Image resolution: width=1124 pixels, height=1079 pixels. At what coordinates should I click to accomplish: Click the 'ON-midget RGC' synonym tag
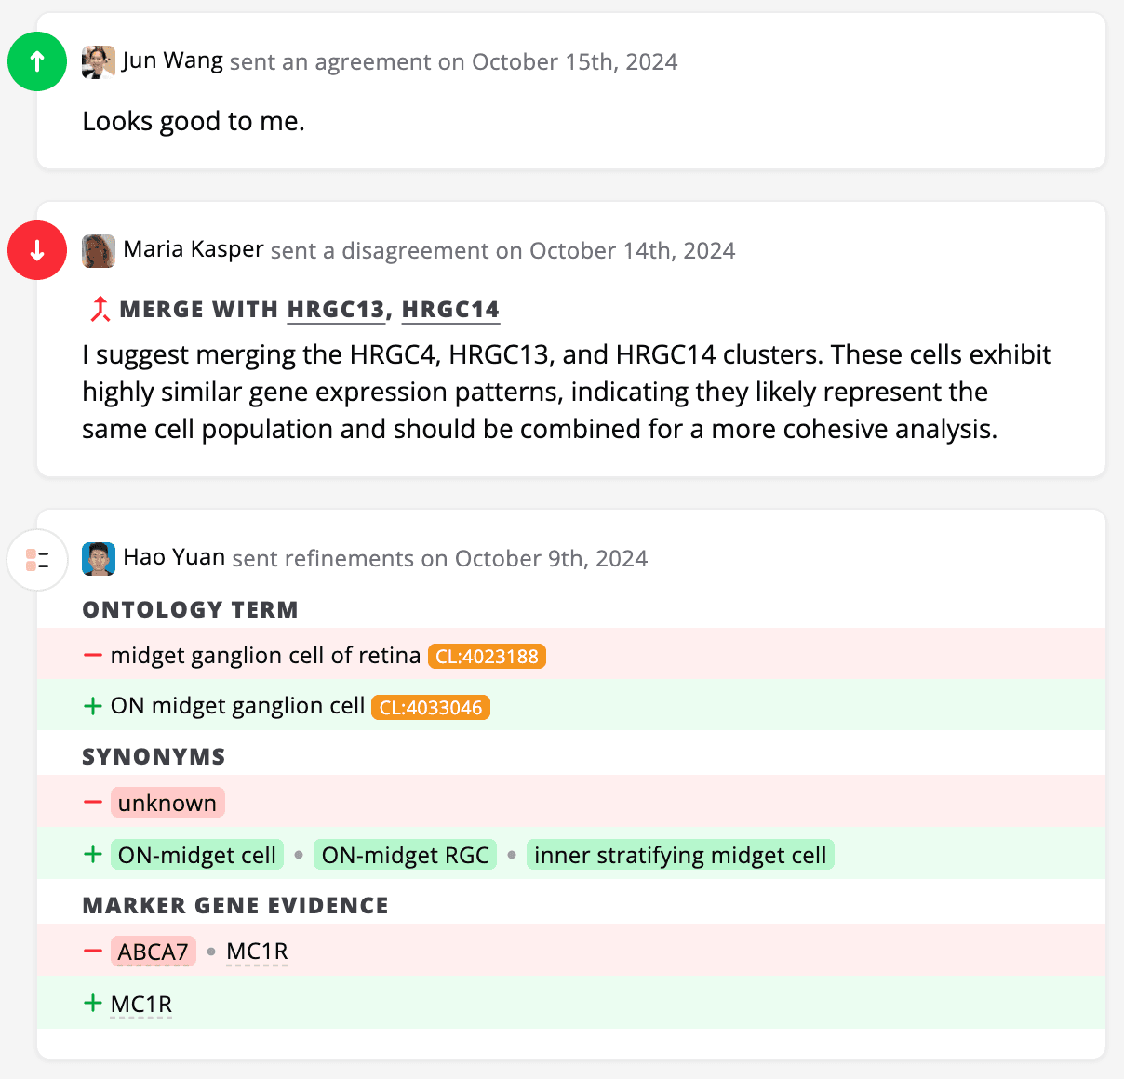pos(405,856)
